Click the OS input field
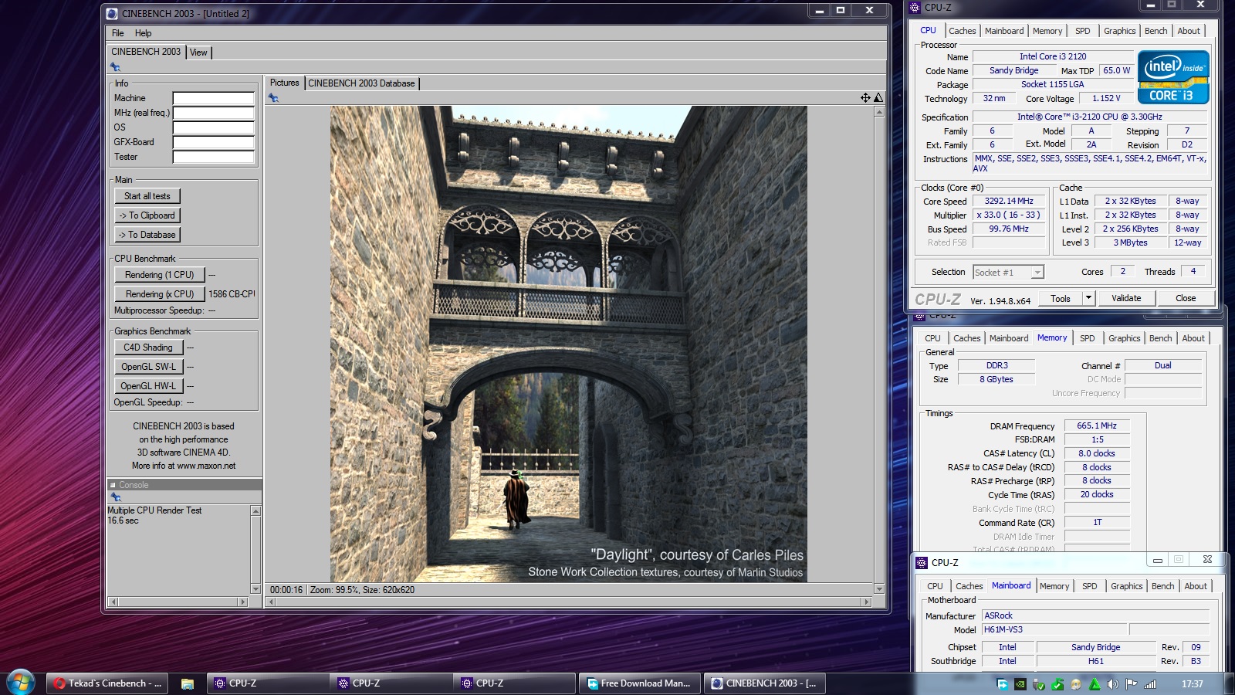 point(213,127)
